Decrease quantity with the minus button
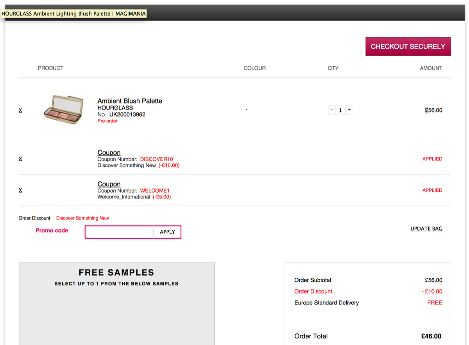Screen dimensions: 469x345 pos(332,110)
